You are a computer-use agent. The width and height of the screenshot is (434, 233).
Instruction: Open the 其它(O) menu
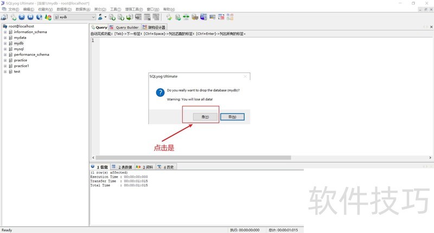100,9
